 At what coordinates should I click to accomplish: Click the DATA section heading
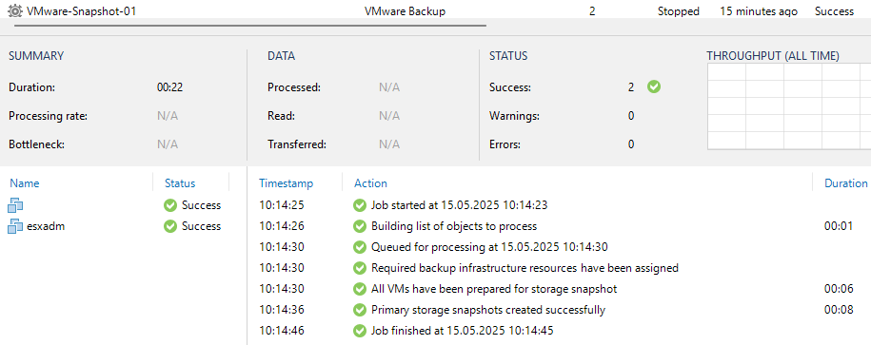pos(281,55)
